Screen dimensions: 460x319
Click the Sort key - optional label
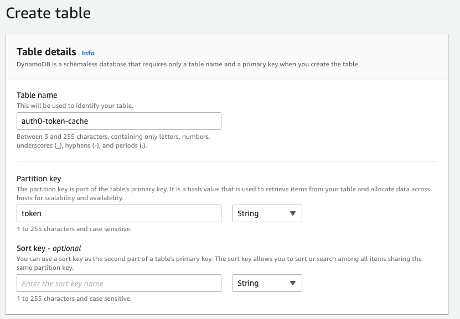(49, 248)
